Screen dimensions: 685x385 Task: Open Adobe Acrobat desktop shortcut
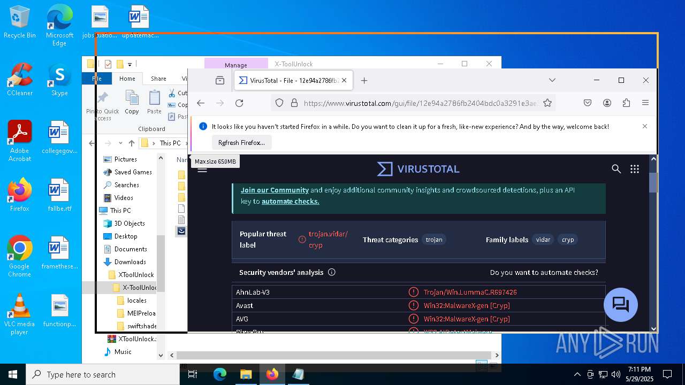click(20, 141)
